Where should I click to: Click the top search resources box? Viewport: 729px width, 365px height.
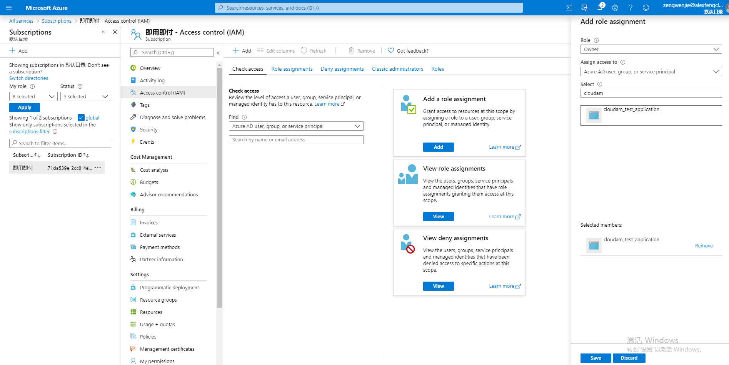point(369,8)
